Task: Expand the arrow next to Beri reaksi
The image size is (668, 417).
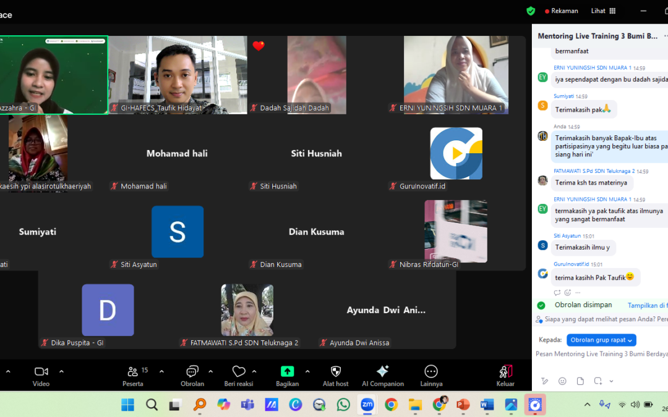Action: 254,371
